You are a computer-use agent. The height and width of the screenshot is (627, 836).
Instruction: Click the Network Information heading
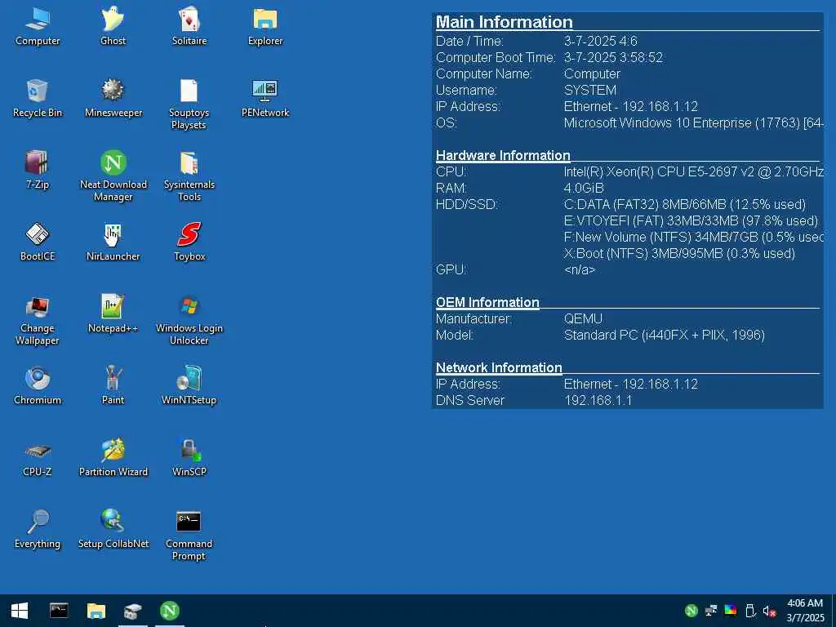click(x=499, y=368)
